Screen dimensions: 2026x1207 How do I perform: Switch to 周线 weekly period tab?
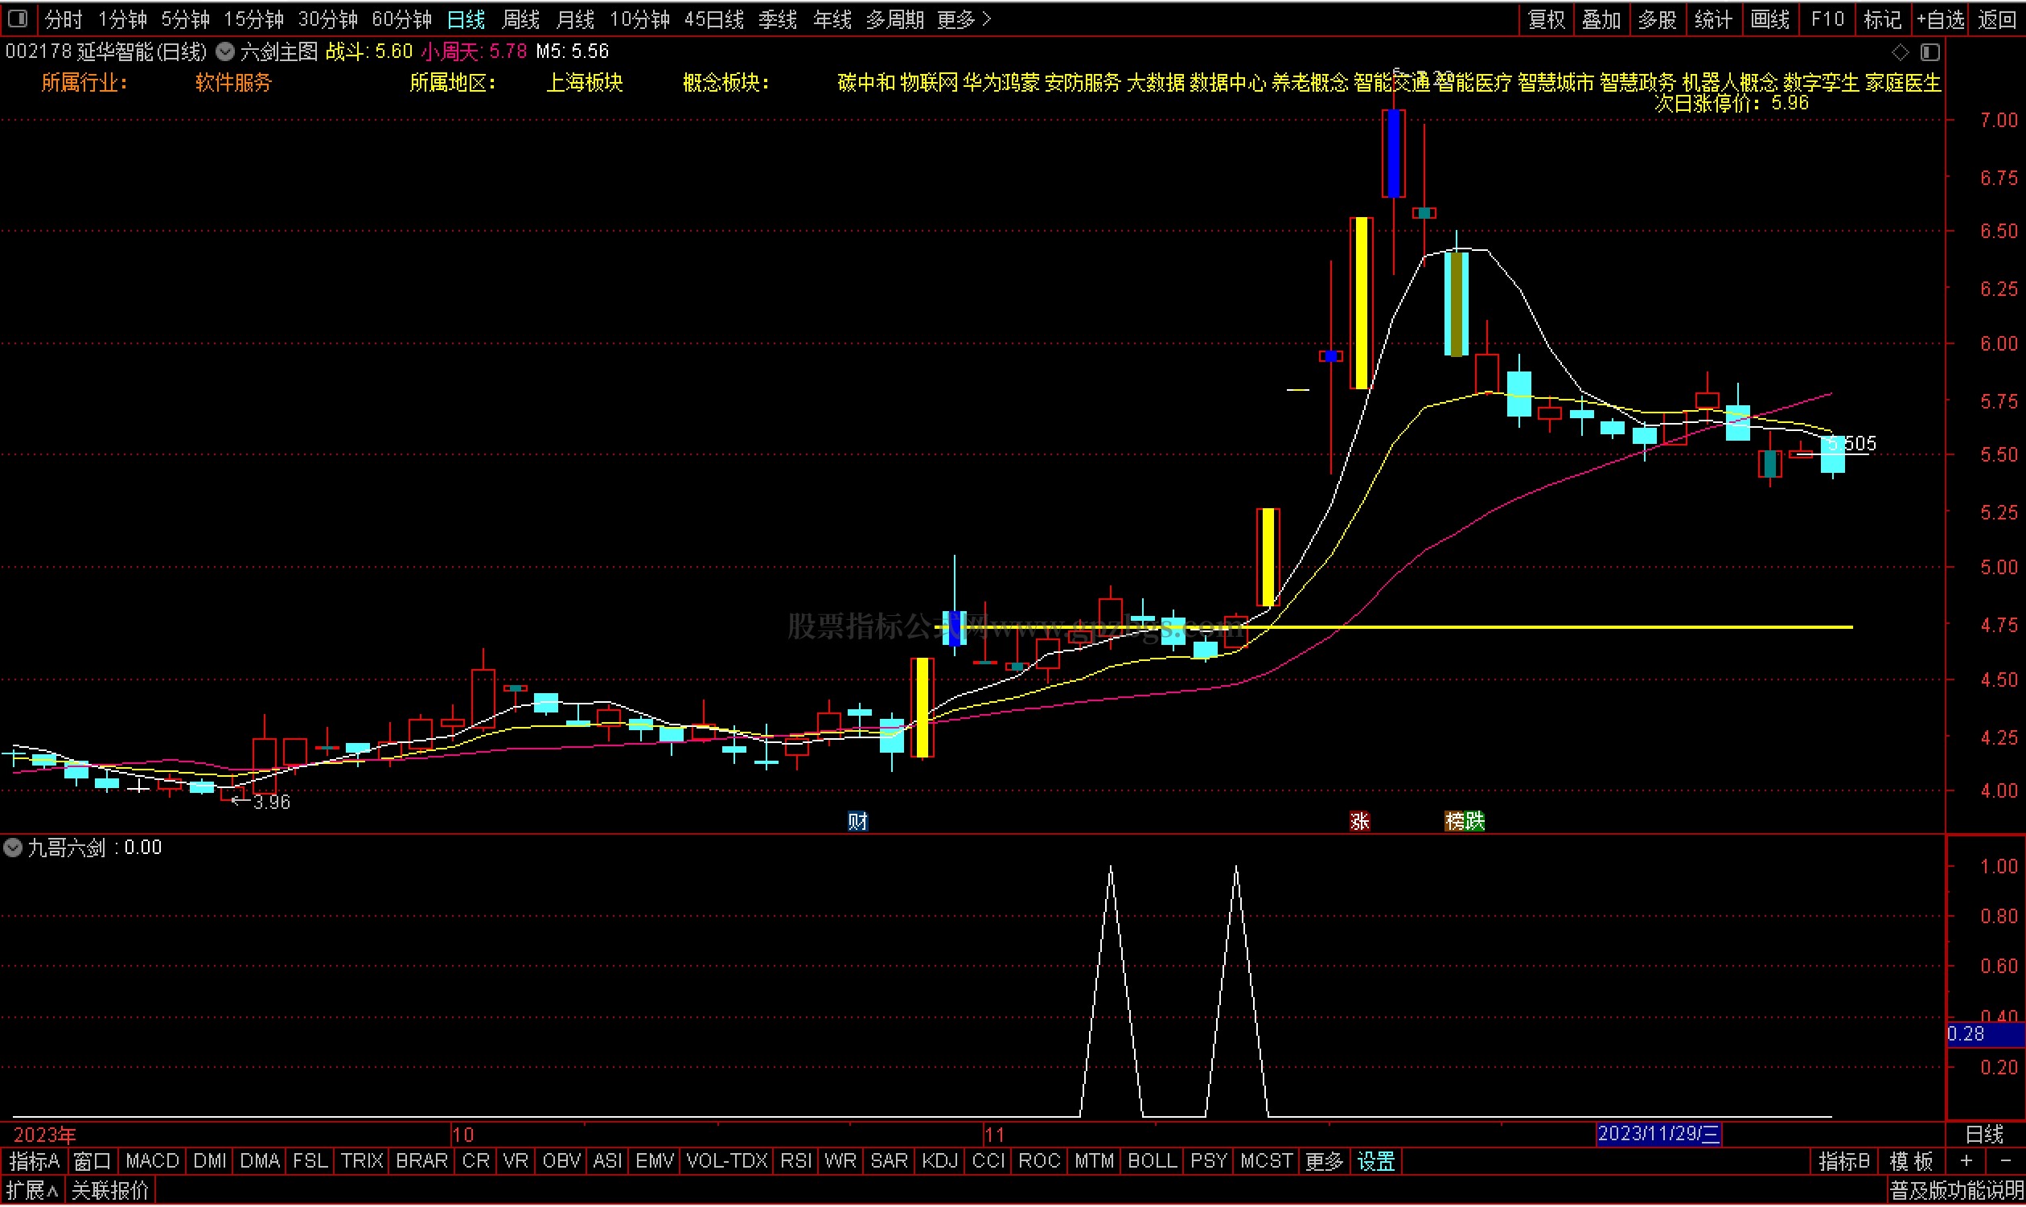click(520, 18)
